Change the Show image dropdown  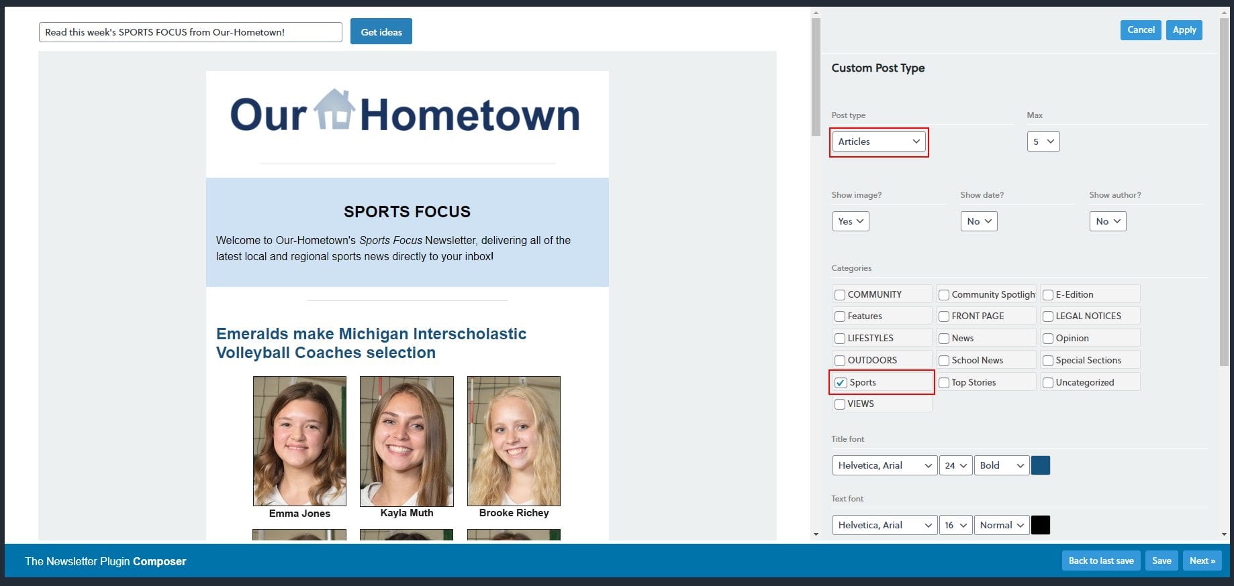click(x=851, y=221)
